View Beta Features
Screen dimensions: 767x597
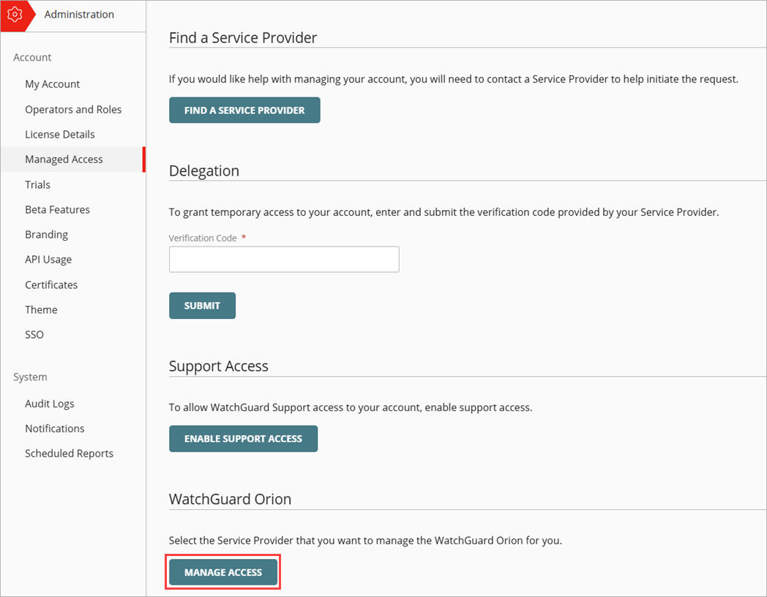tap(59, 209)
